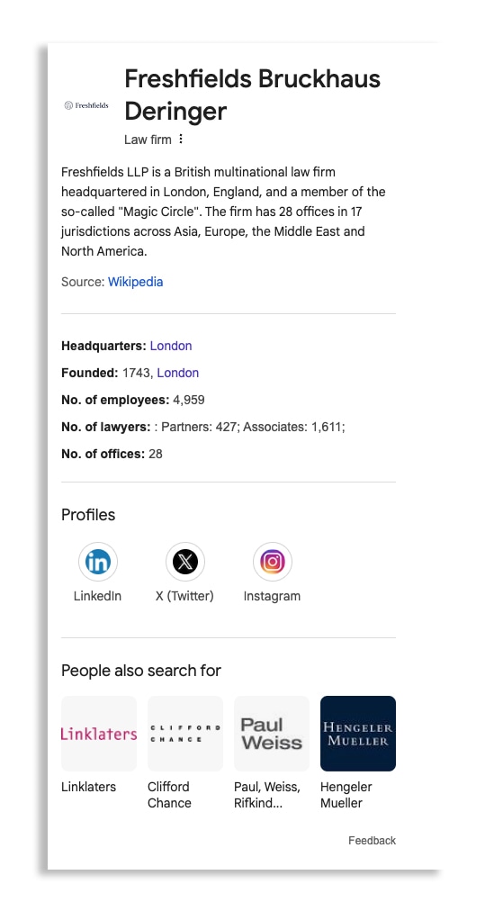
Task: Open the X (Twitter) profile icon
Action: coord(184,562)
